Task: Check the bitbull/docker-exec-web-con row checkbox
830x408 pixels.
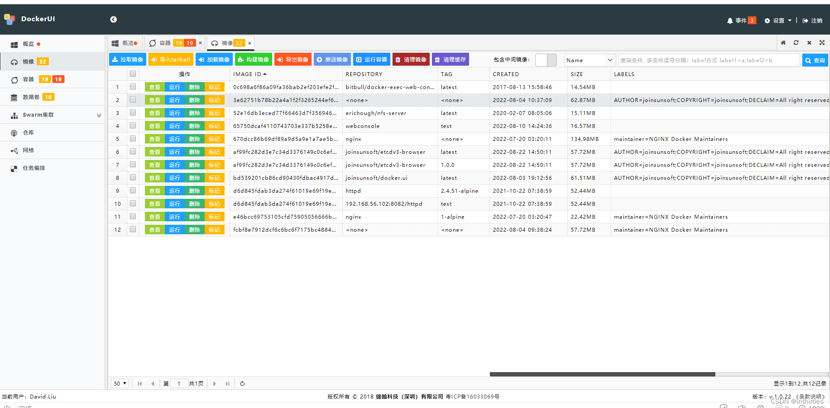Action: [133, 87]
